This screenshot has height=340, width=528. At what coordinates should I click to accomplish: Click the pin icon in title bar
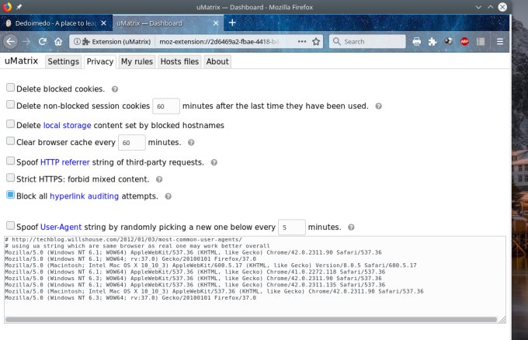(19, 7)
